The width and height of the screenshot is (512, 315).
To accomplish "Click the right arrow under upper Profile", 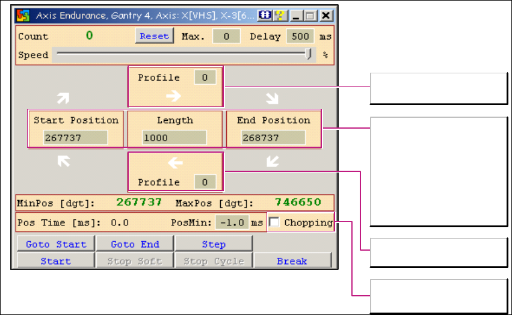I will [173, 96].
